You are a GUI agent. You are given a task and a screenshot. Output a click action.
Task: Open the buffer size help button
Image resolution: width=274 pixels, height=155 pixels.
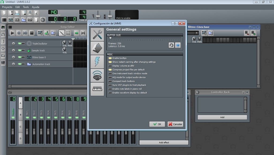tap(178, 45)
